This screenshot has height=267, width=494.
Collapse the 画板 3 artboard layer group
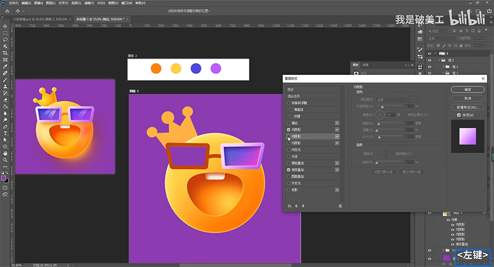pyautogui.click(x=436, y=53)
